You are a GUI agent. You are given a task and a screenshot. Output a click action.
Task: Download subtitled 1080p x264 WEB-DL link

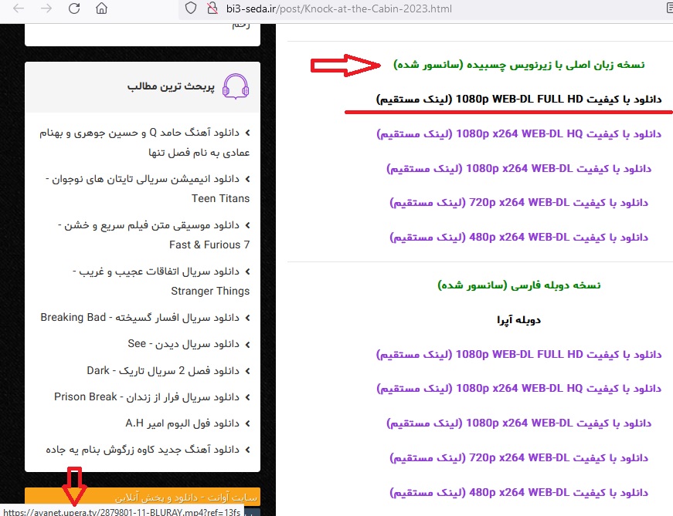519,169
